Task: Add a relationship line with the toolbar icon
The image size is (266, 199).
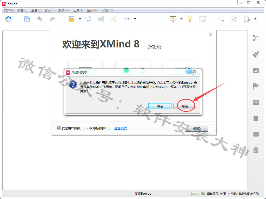Action: 88,19
